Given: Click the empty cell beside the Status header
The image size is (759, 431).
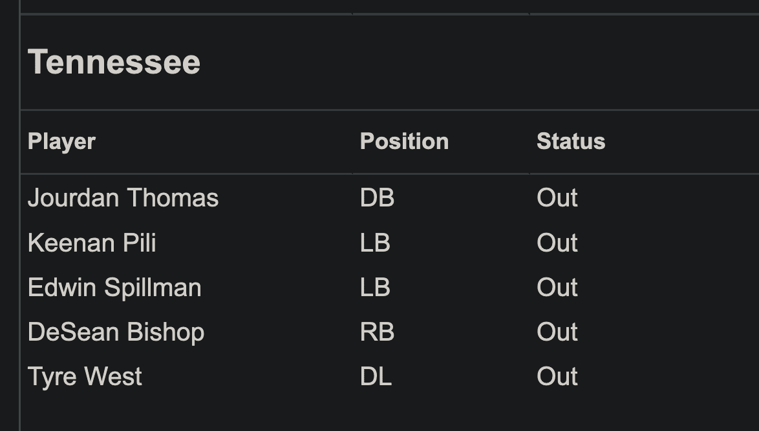Looking at the screenshot, I should 685,141.
